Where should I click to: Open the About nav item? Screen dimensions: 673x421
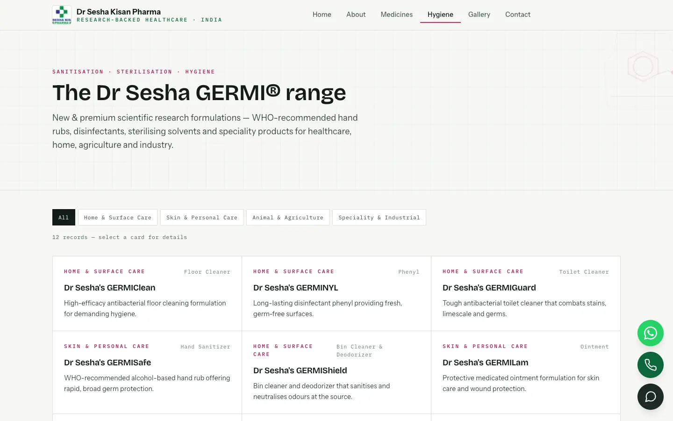click(x=356, y=15)
